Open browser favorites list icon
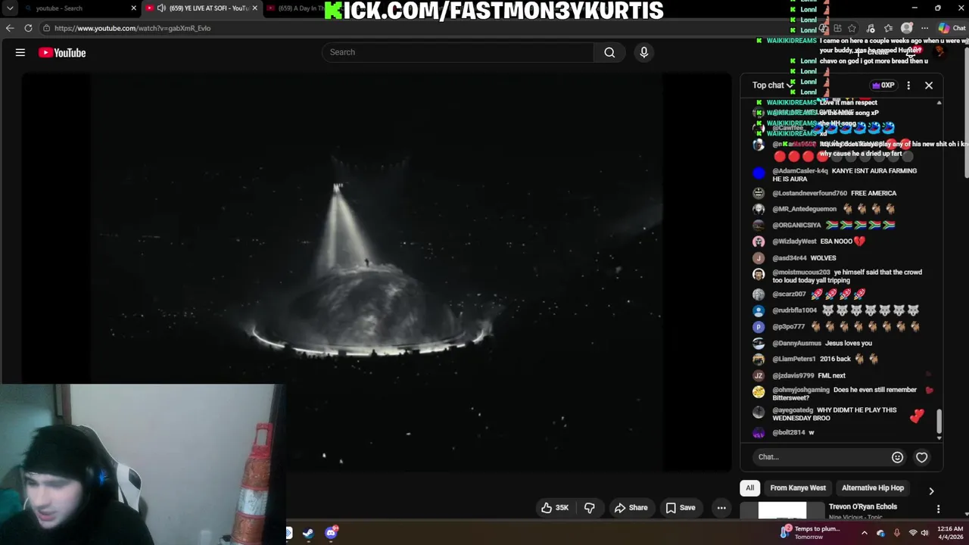 pyautogui.click(x=888, y=28)
